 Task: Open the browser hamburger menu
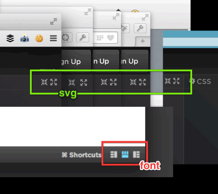(x=53, y=38)
